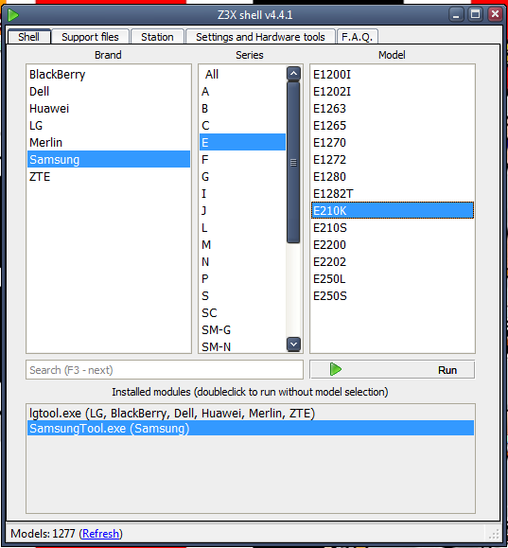Click the green play icon in title bar

(x=13, y=15)
